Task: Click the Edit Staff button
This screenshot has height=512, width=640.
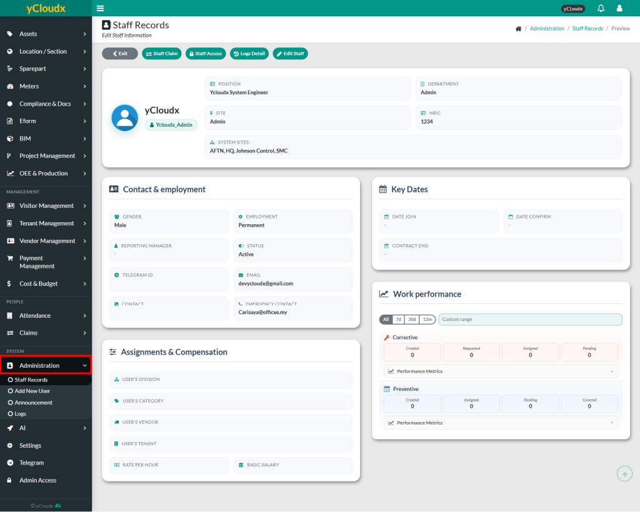Action: 290,54
